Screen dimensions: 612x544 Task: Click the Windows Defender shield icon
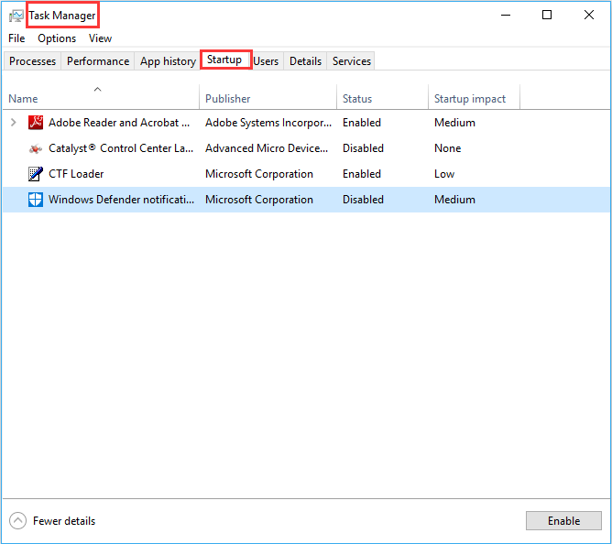click(x=36, y=200)
